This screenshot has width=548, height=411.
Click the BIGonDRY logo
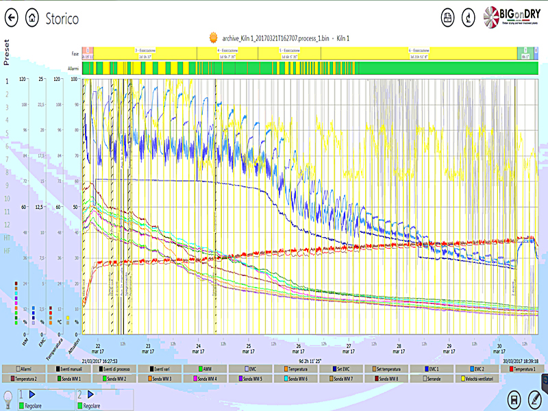(512, 16)
